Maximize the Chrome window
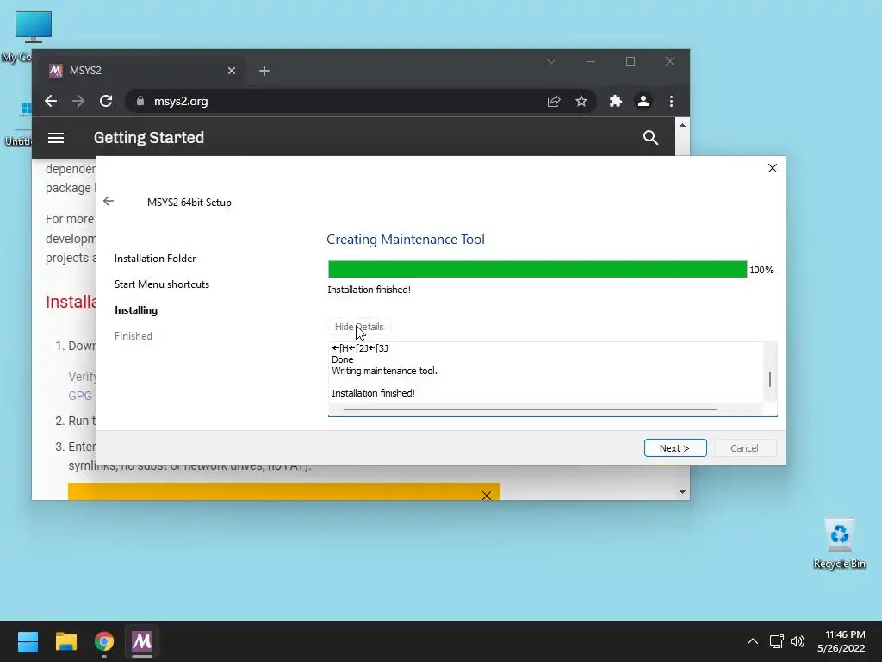The image size is (882, 662). coord(630,61)
